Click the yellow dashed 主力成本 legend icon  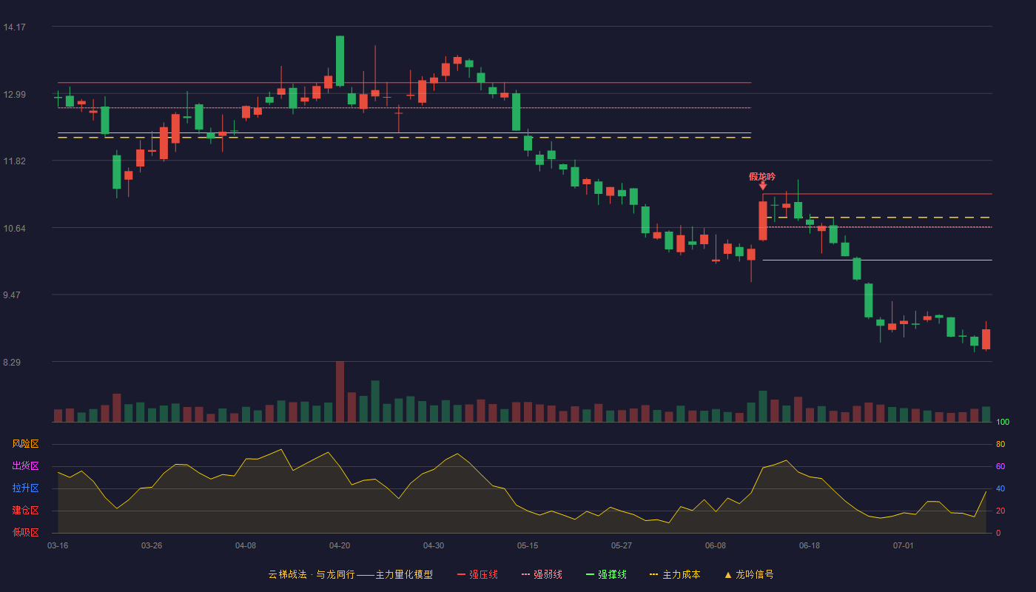[x=653, y=574]
